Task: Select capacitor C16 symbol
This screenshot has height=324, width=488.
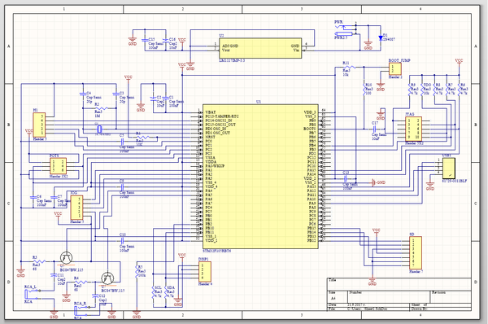Action: 165,40
